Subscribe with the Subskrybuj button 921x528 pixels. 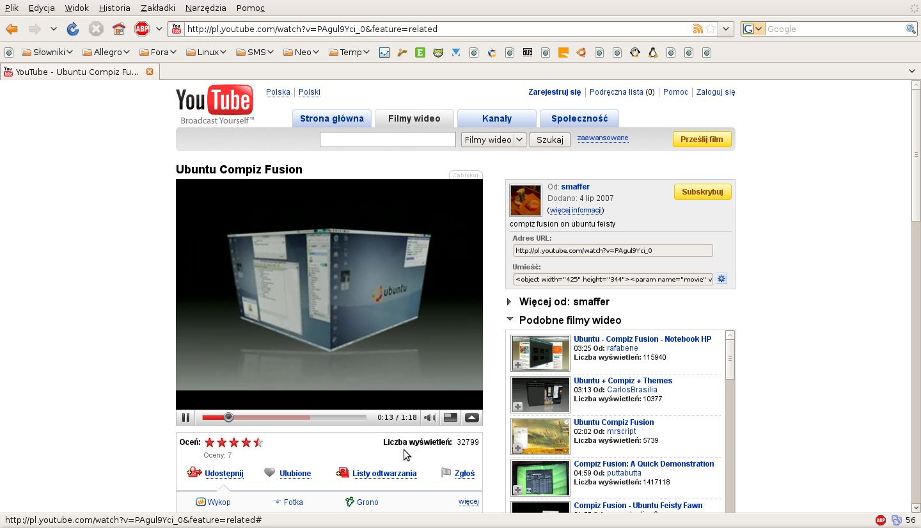pos(702,192)
